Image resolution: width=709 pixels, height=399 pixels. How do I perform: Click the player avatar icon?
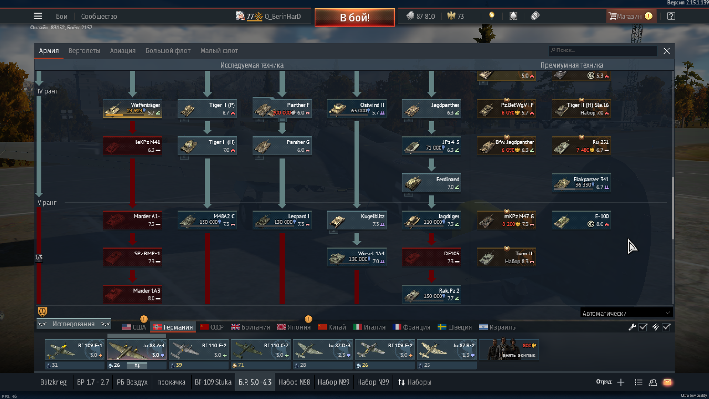240,16
